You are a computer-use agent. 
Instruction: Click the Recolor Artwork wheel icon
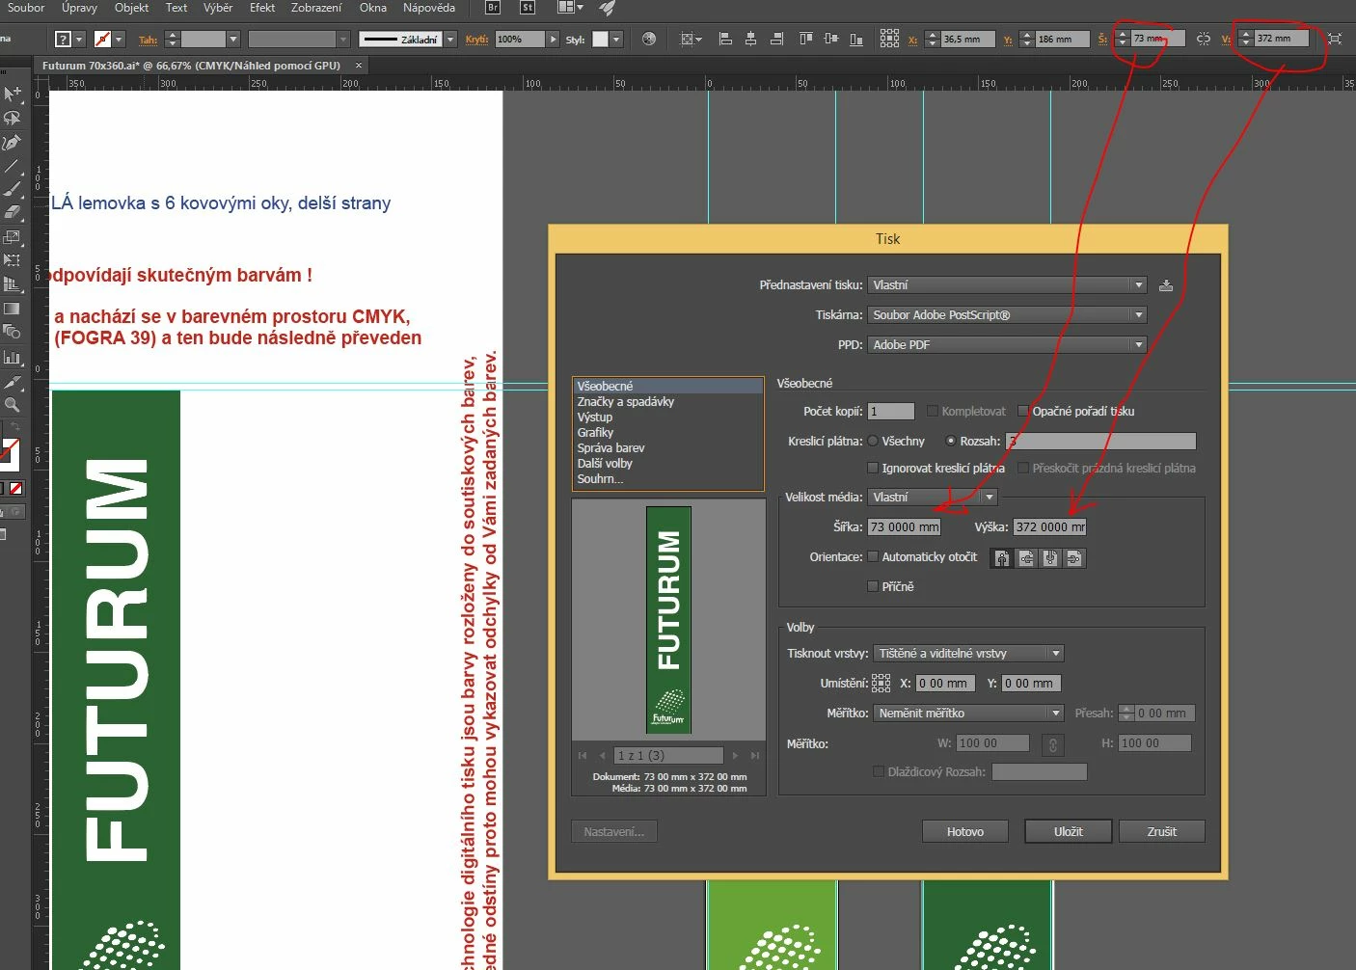[649, 40]
